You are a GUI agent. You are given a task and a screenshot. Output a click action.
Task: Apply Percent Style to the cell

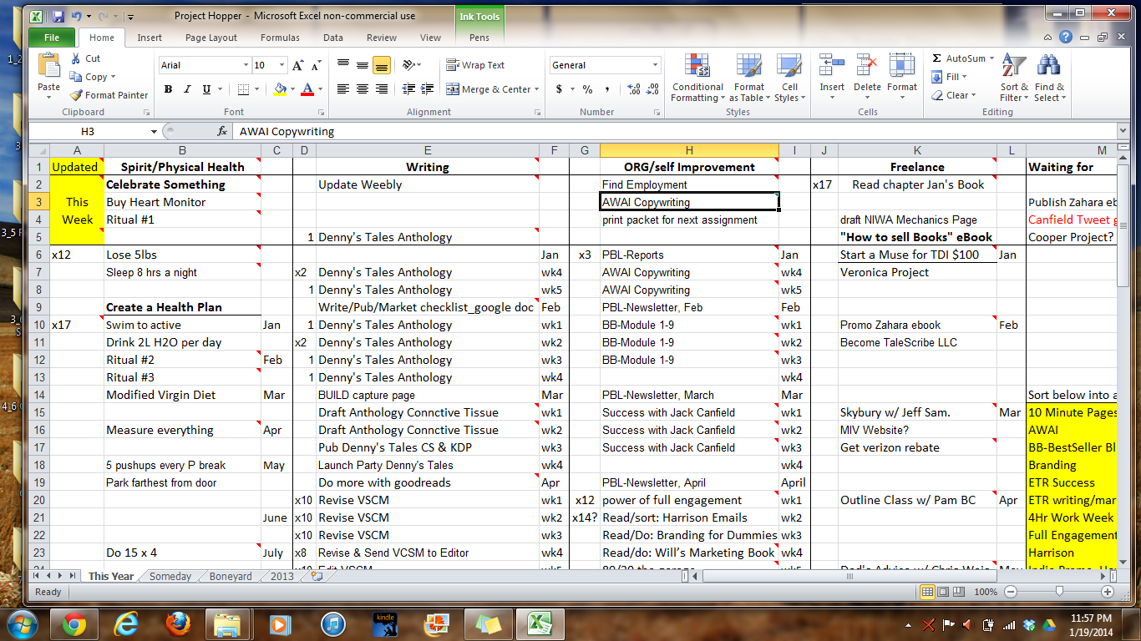[587, 89]
